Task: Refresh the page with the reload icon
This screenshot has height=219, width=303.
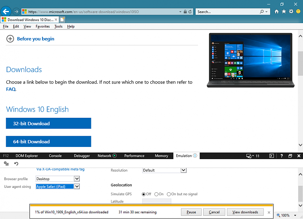Action: 190,12
